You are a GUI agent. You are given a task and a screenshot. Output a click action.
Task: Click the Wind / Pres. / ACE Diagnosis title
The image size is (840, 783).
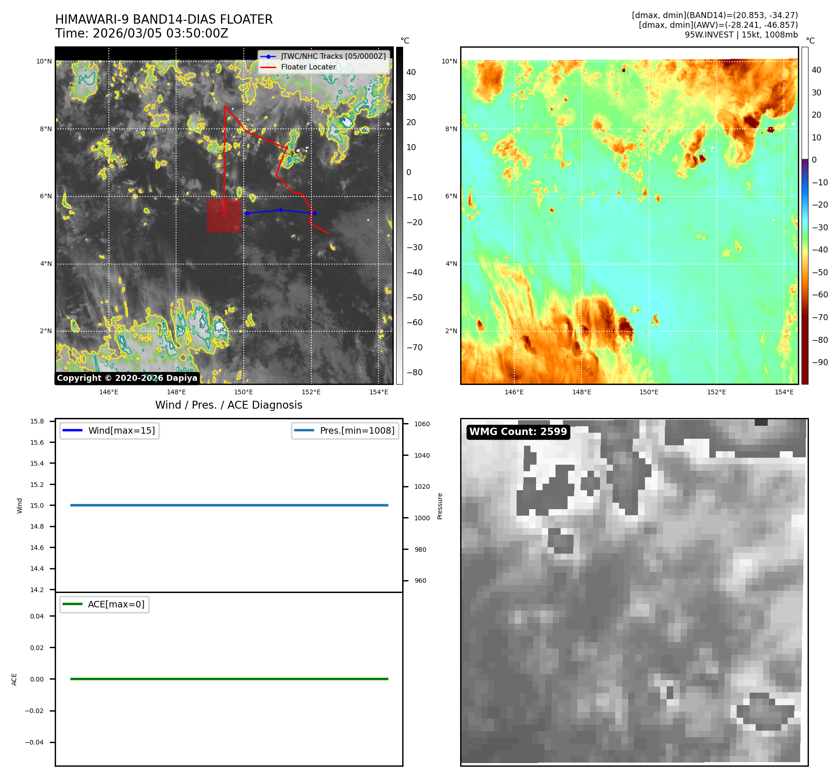tap(228, 405)
